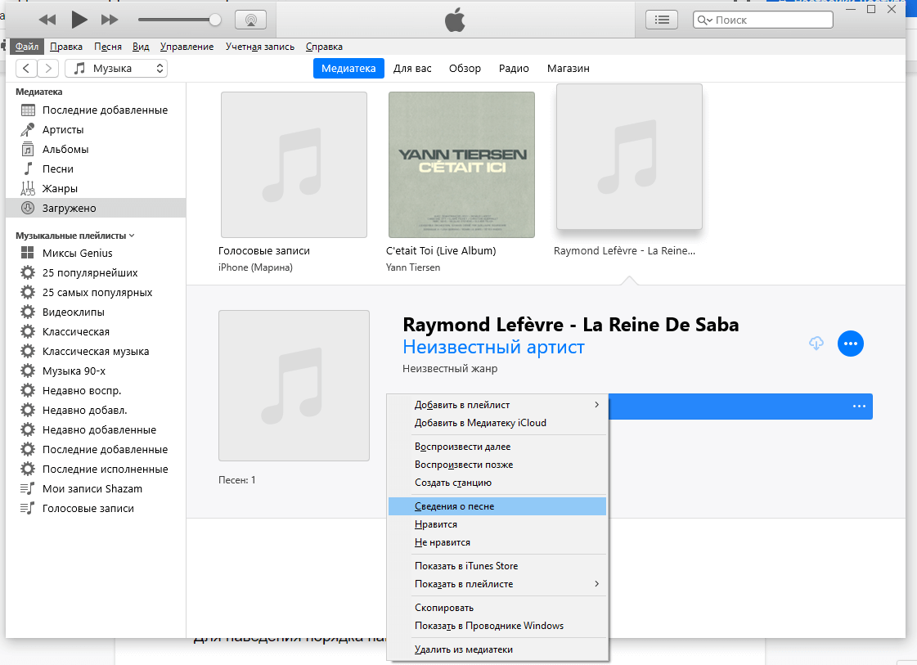
Task: Click the Альбомы sidebar icon
Action: pos(28,149)
